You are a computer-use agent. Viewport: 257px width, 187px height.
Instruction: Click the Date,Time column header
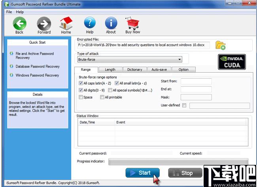(x=96, y=122)
